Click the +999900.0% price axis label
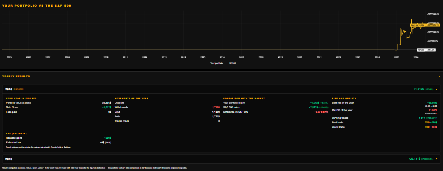 coord(432,41)
